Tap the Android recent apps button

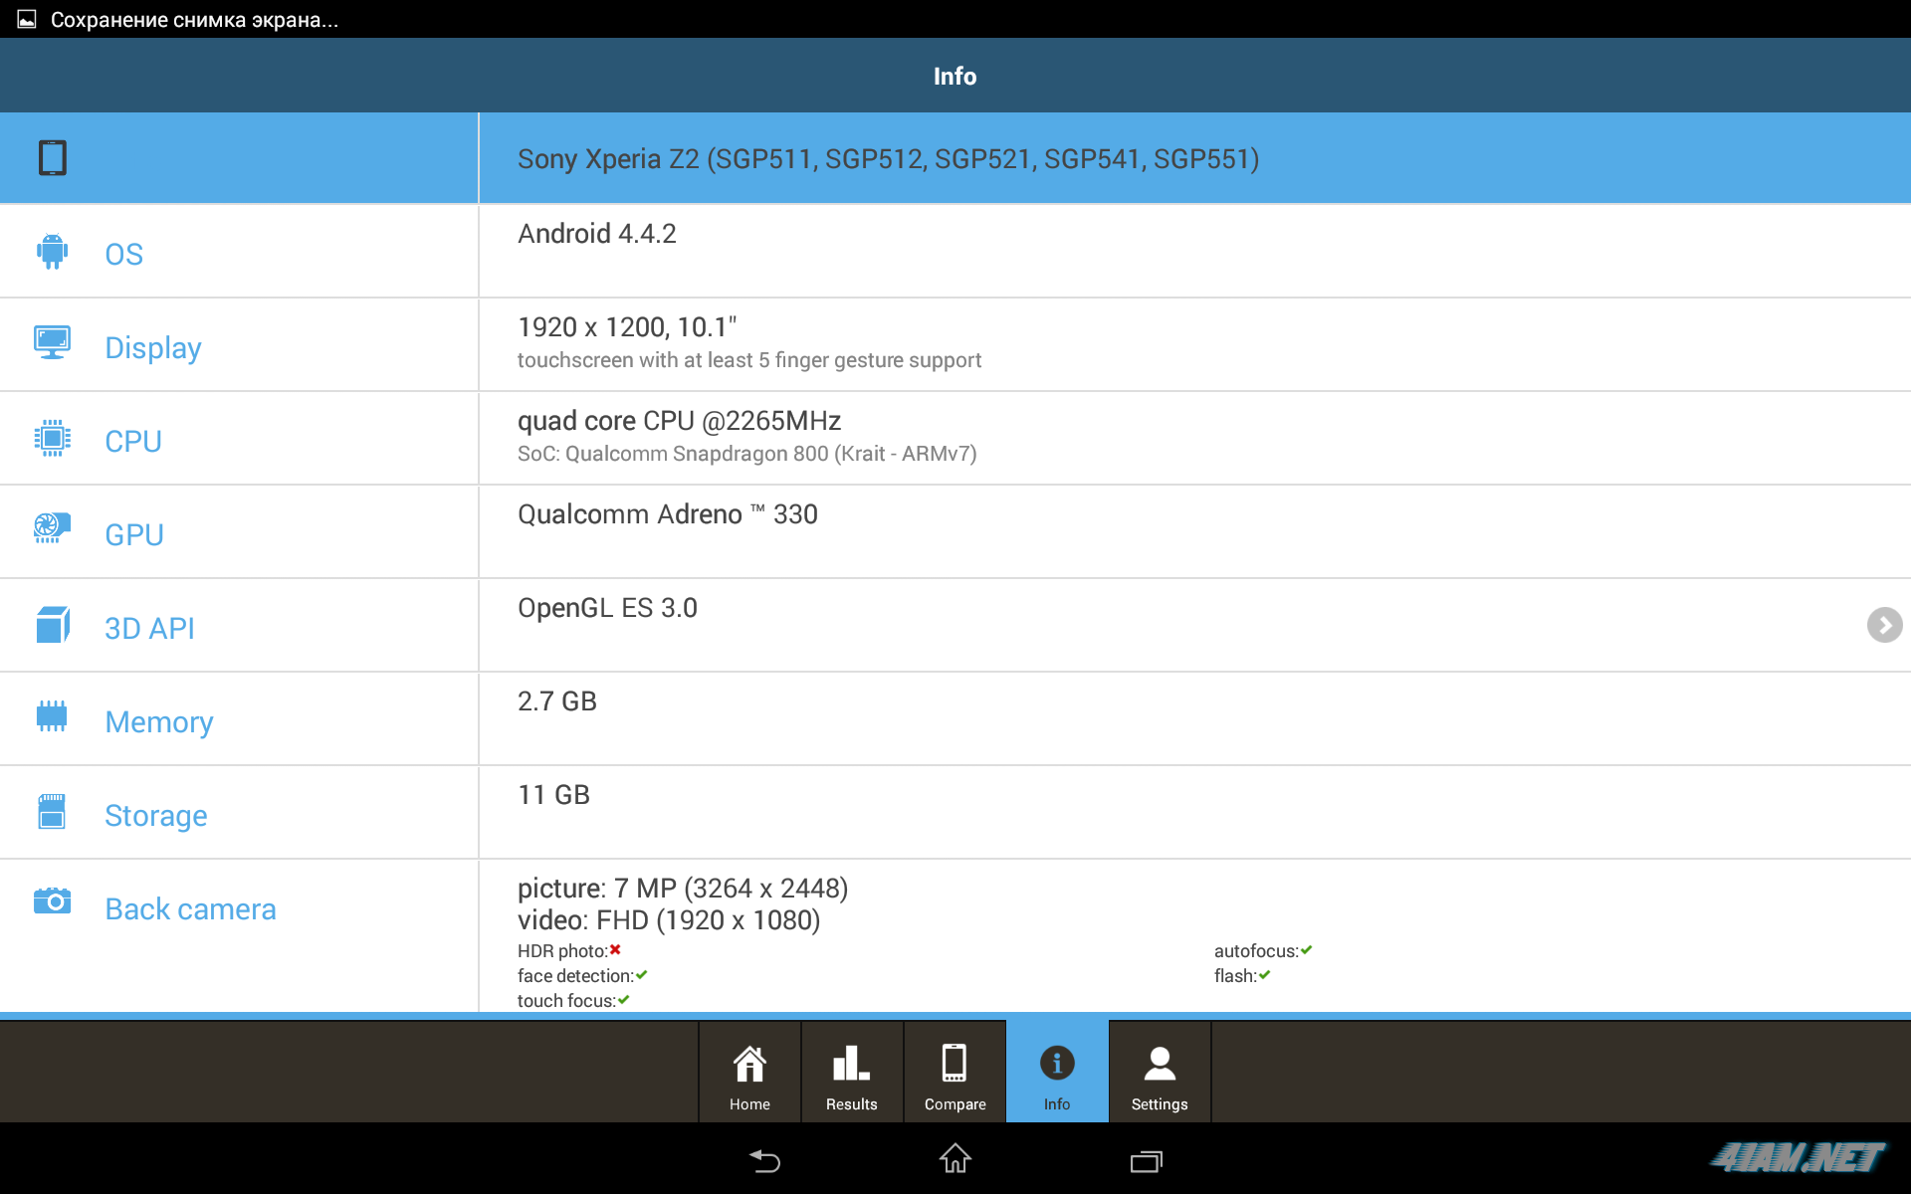(1147, 1161)
